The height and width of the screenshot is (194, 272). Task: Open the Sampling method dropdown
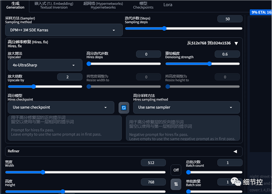(64, 30)
